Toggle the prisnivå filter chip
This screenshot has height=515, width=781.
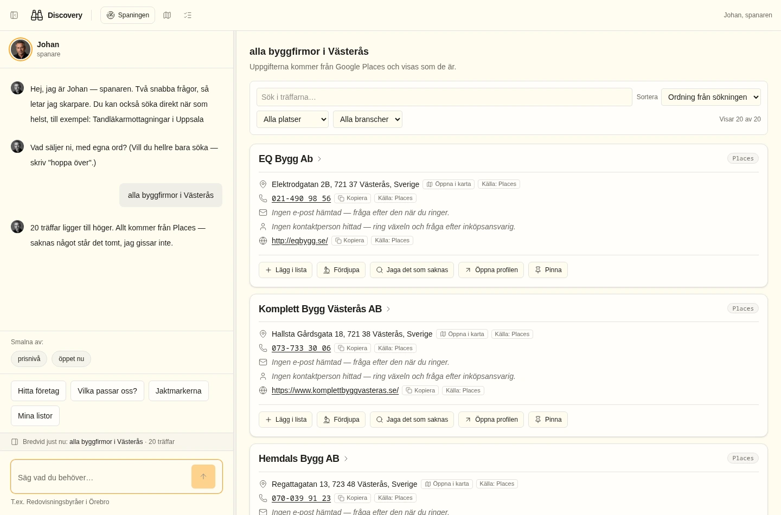point(29,359)
